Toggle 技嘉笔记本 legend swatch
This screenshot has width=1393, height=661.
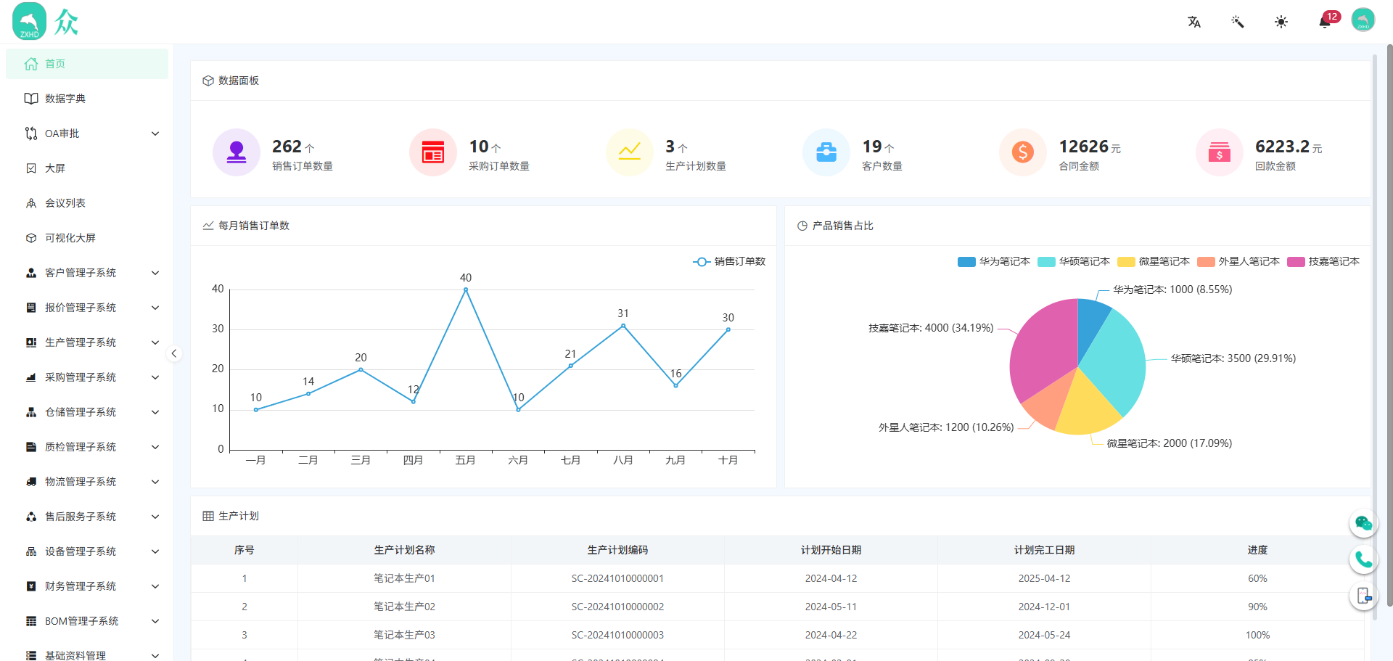(x=1296, y=262)
